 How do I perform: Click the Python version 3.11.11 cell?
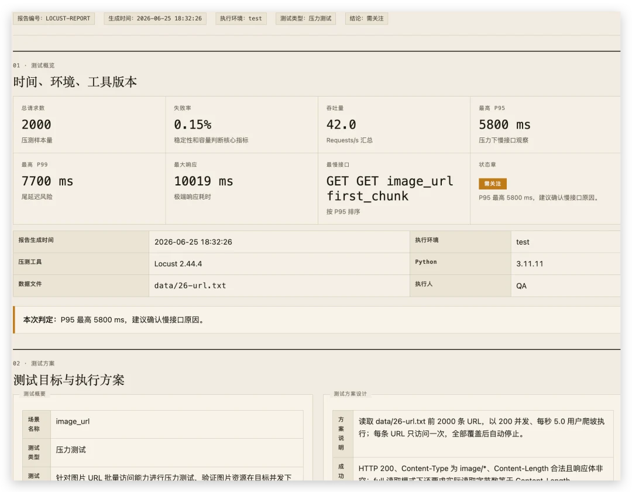(565, 264)
